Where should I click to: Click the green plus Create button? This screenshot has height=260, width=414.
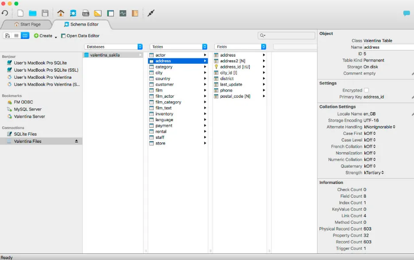point(43,36)
